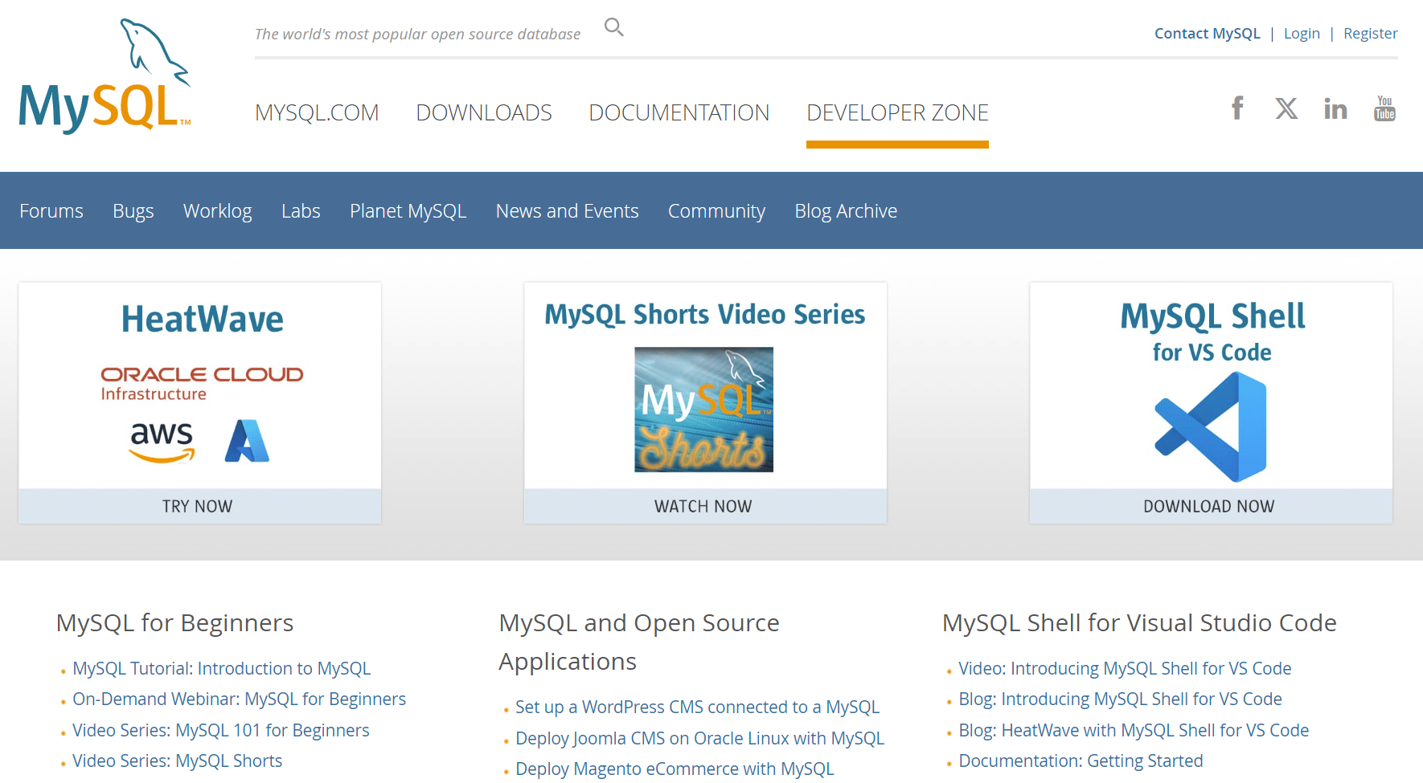Open Worklog in the navigation bar
The width and height of the screenshot is (1423, 783).
[x=218, y=211]
